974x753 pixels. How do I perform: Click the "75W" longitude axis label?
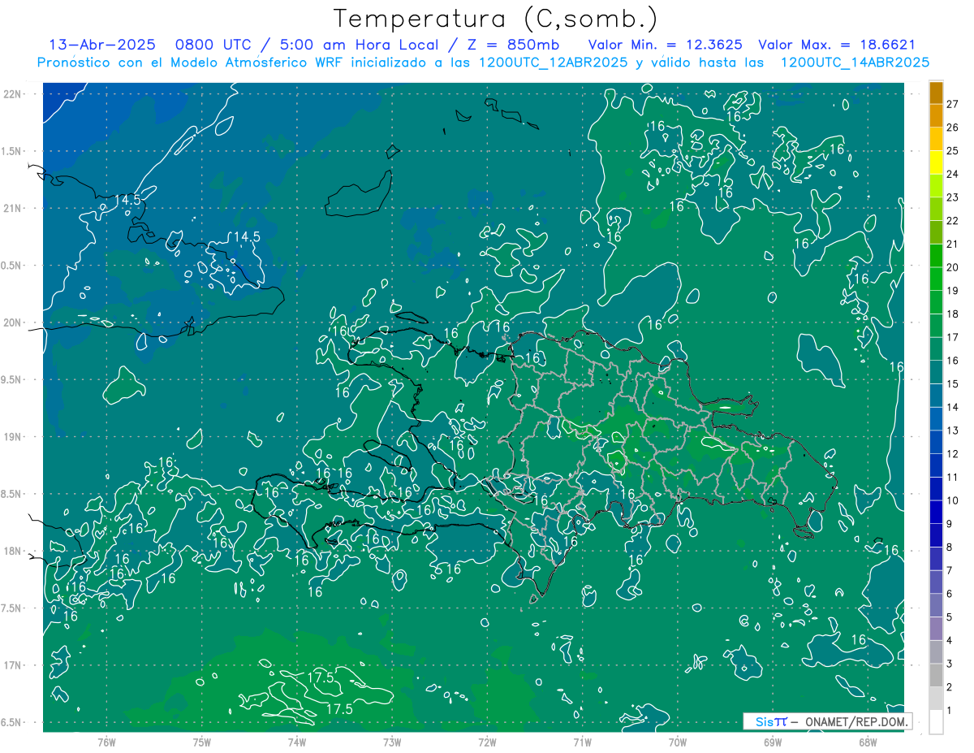tap(202, 742)
